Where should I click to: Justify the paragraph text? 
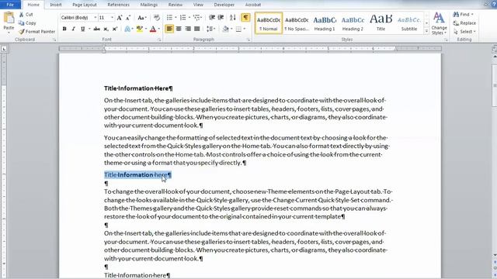point(196,29)
